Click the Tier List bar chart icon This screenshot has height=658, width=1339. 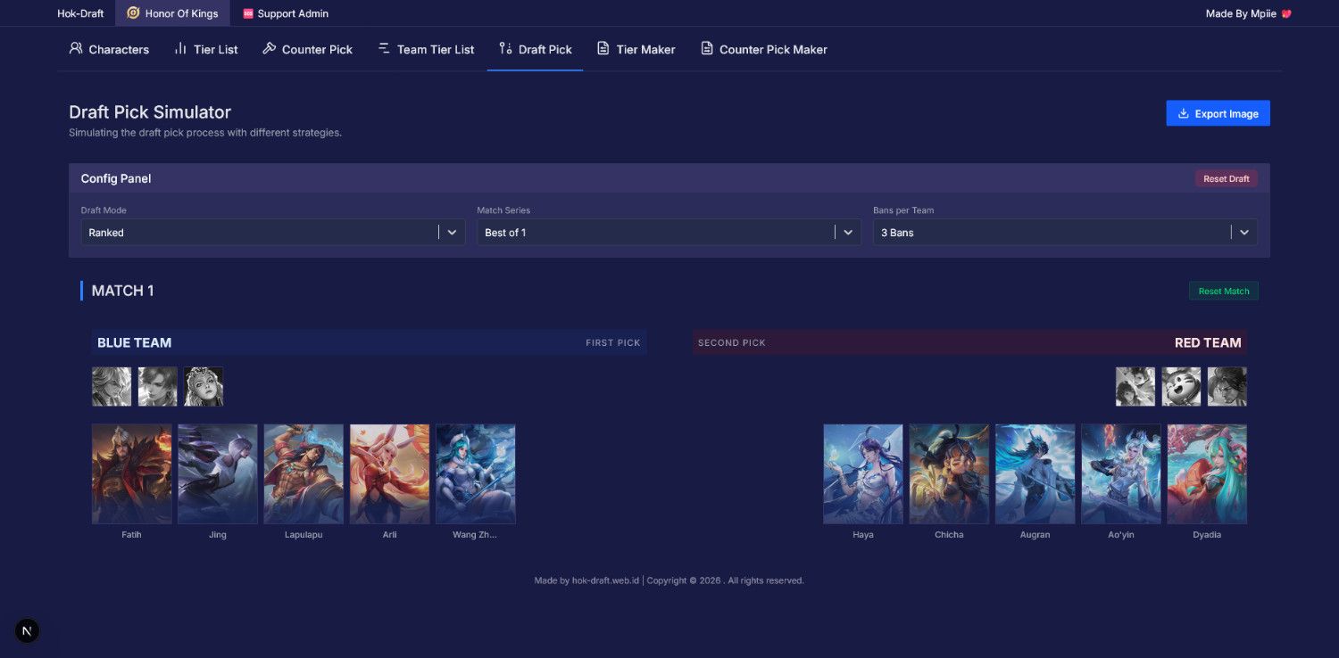point(180,48)
